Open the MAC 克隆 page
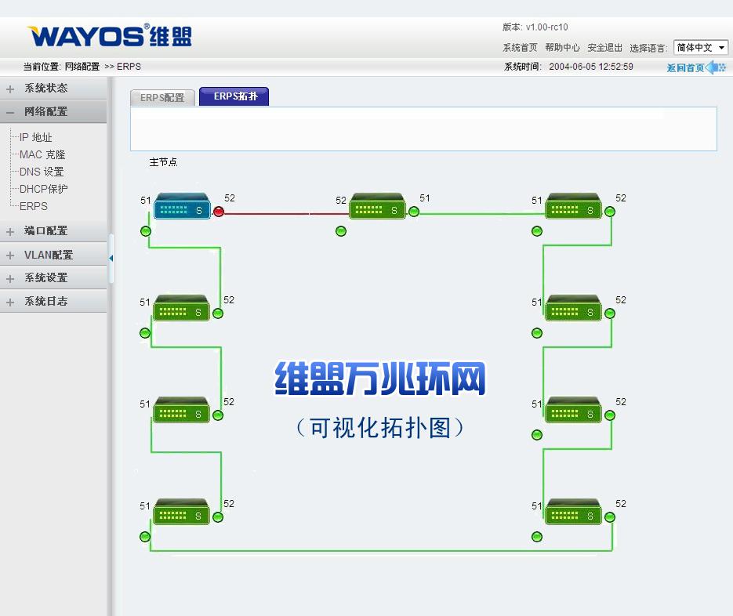 tap(42, 154)
